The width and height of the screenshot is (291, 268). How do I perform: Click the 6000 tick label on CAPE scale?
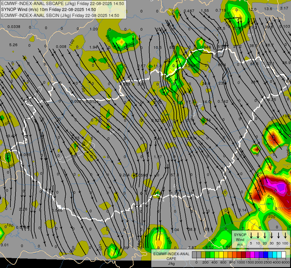[286, 262]
